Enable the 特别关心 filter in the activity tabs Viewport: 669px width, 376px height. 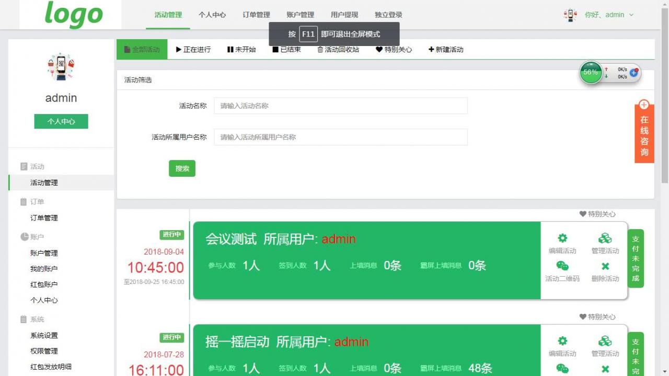pos(393,50)
